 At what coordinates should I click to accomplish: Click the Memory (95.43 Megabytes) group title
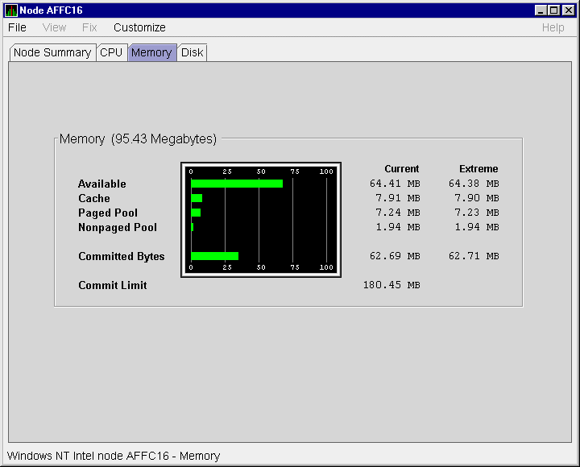click(138, 139)
